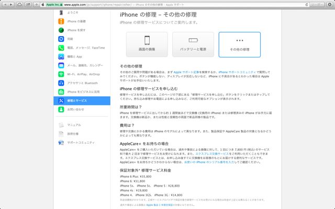The height and width of the screenshot is (209, 335).
Task: Switch to the 画面の損傷 repair card
Action: pos(147,44)
